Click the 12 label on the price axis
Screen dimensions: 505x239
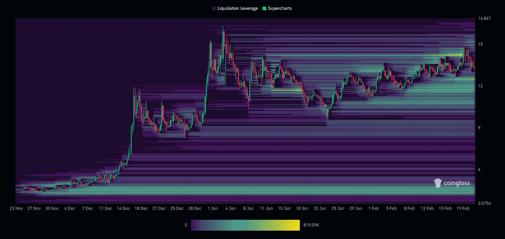click(480, 86)
